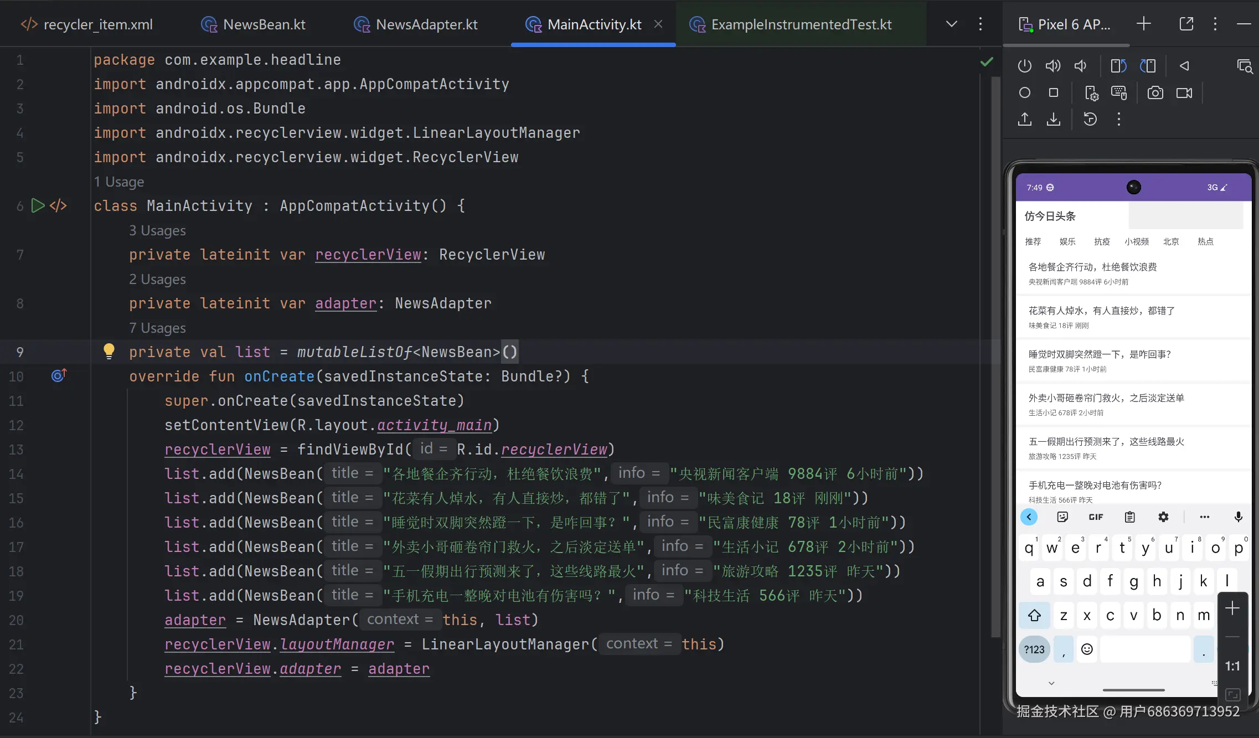
Task: Open the recycler_item.xml editor tab
Action: (97, 24)
